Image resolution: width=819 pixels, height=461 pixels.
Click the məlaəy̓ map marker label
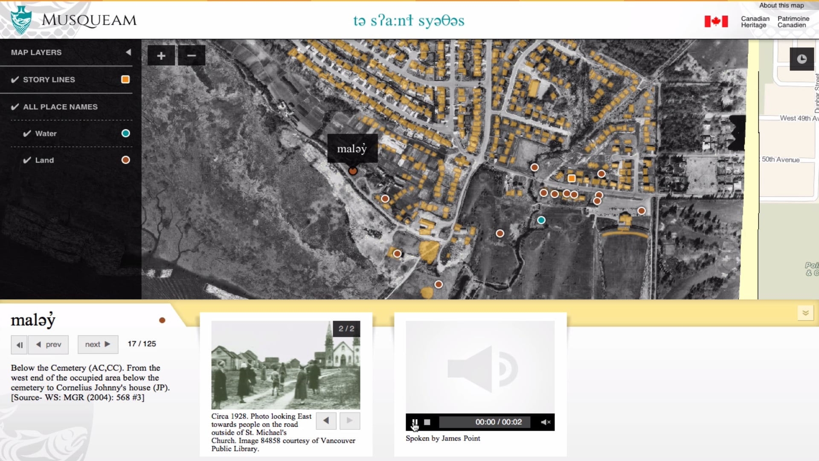pos(352,149)
